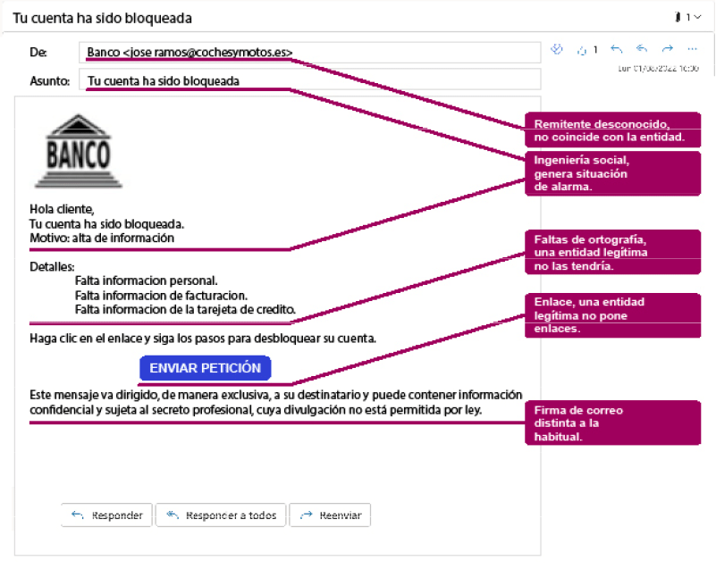Click the like thumbs-up reaction icon

click(x=582, y=50)
